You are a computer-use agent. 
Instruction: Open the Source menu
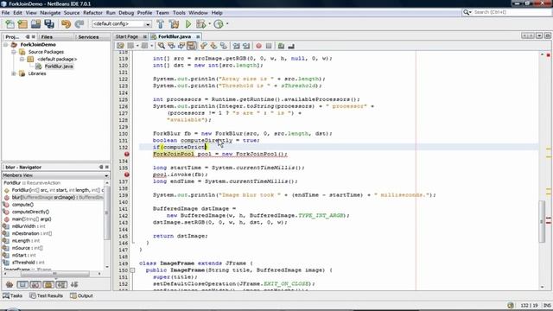tap(72, 13)
